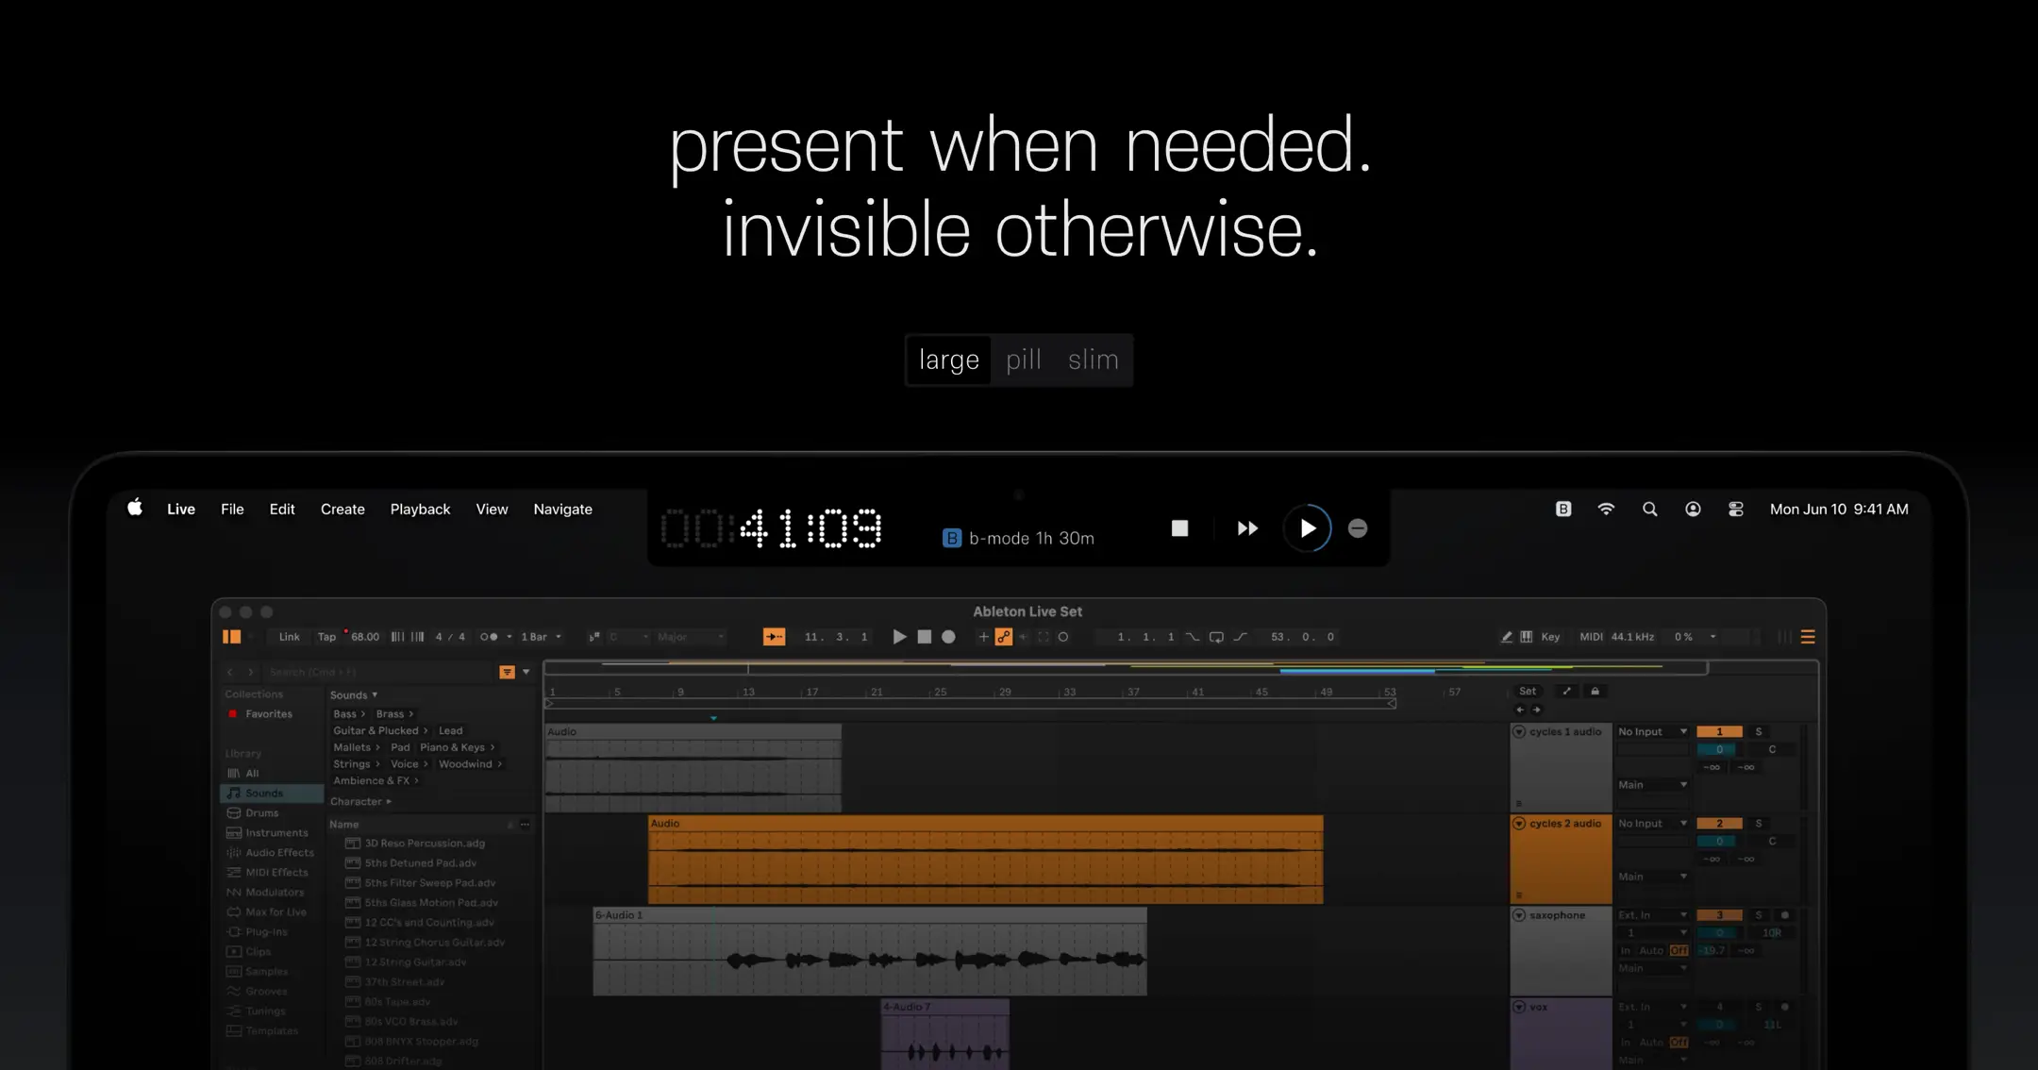The height and width of the screenshot is (1070, 2038).
Task: Open the Create menu
Action: [x=342, y=509]
